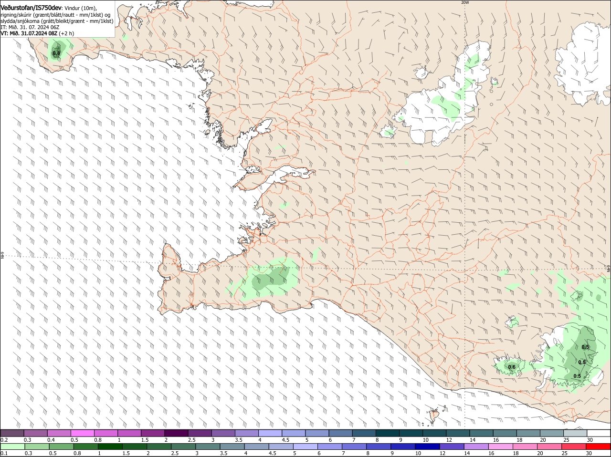
Task: Click the 0.8 precipitation value on the map
Action: [56, 53]
